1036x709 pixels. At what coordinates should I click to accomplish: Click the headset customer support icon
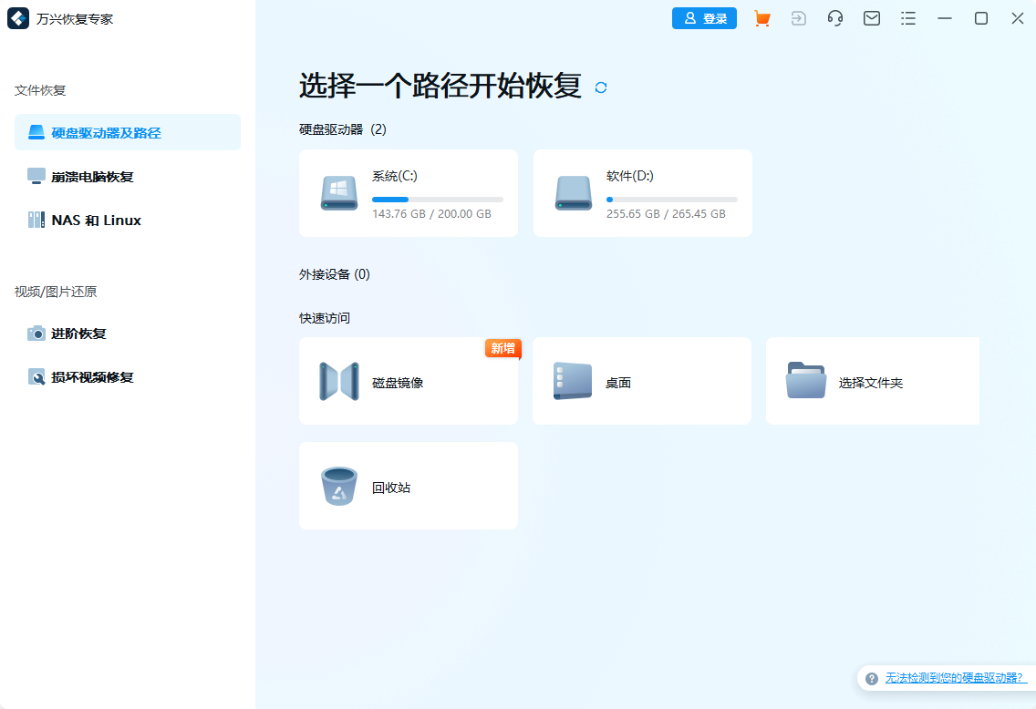(x=834, y=18)
